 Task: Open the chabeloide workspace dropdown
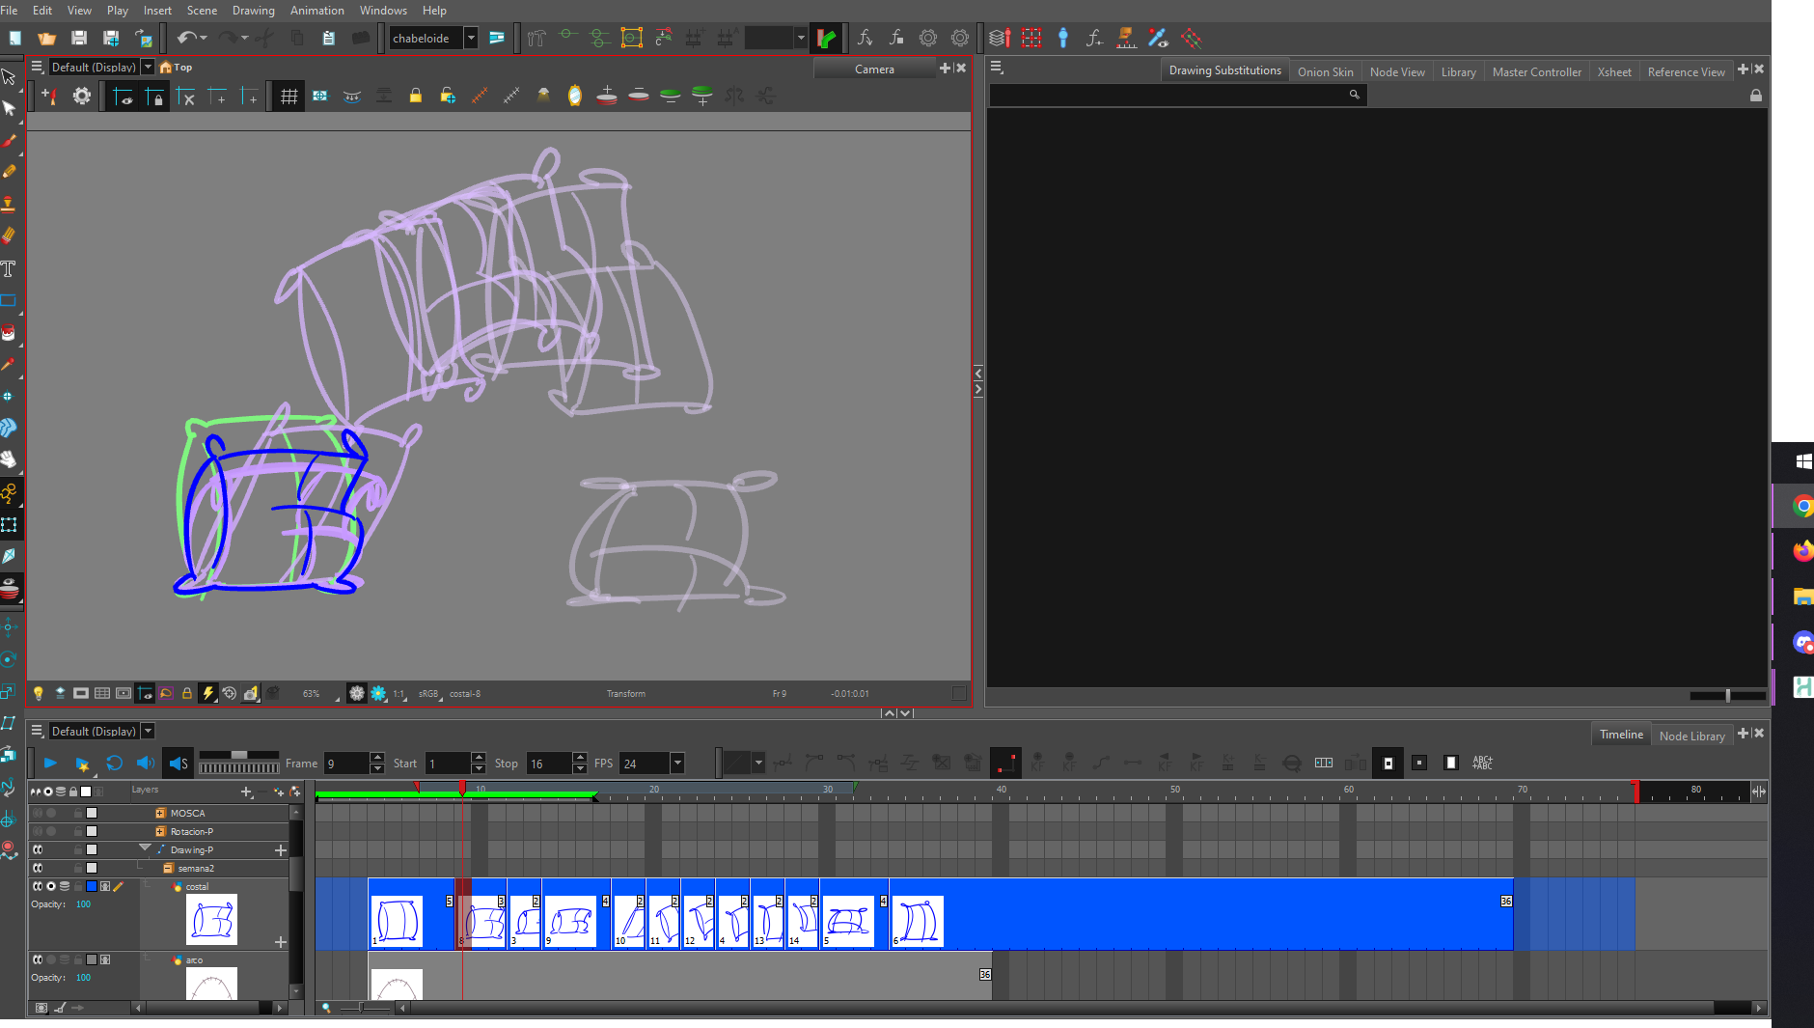471,38
